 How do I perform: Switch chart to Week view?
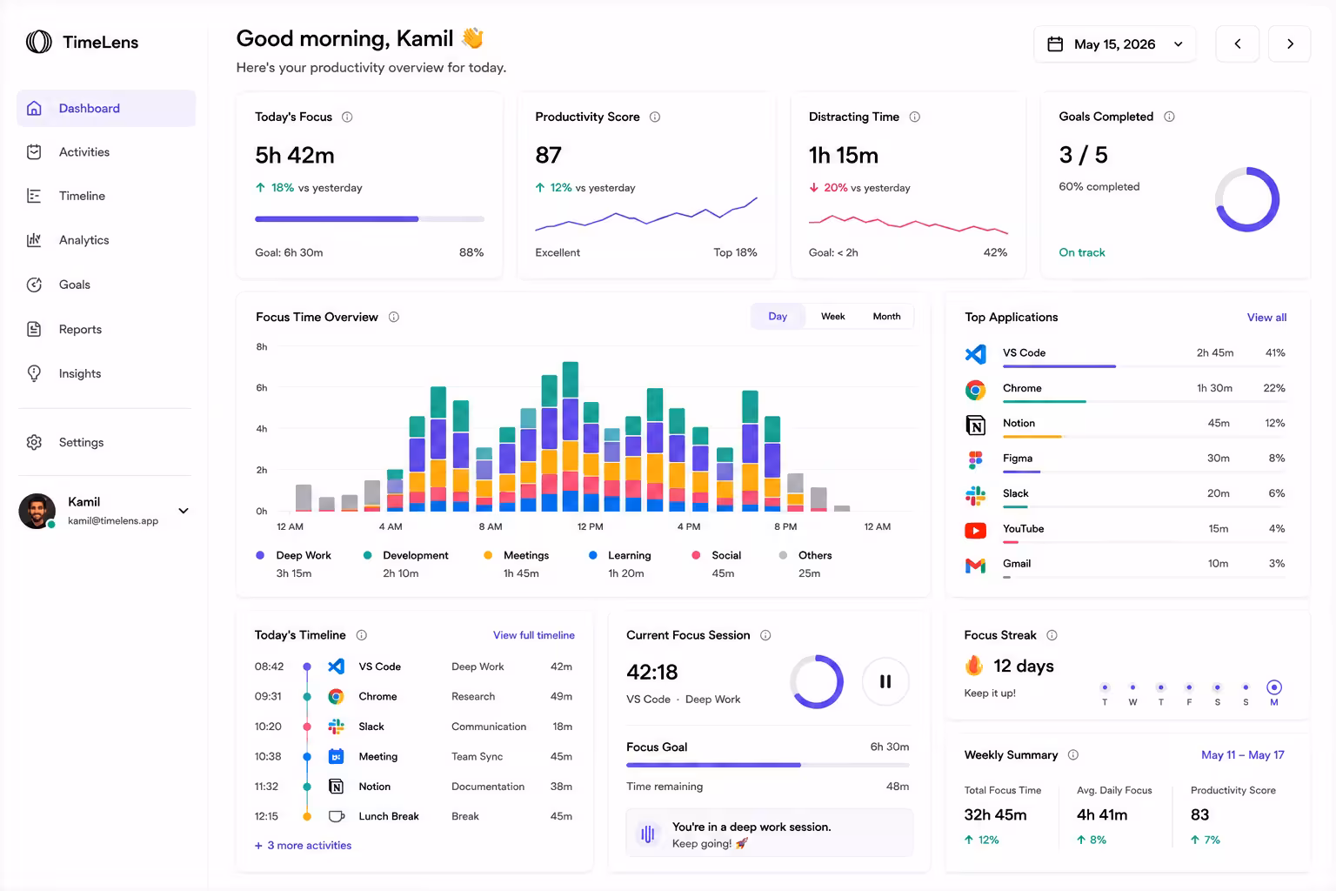pyautogui.click(x=832, y=317)
